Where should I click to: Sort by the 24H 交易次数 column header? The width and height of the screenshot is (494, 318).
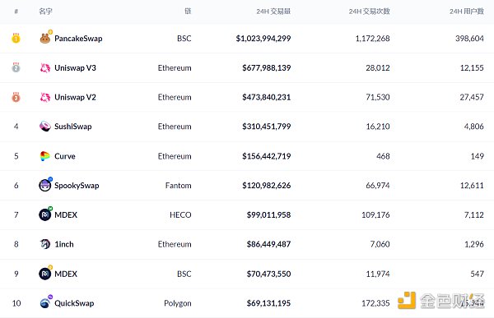click(369, 12)
